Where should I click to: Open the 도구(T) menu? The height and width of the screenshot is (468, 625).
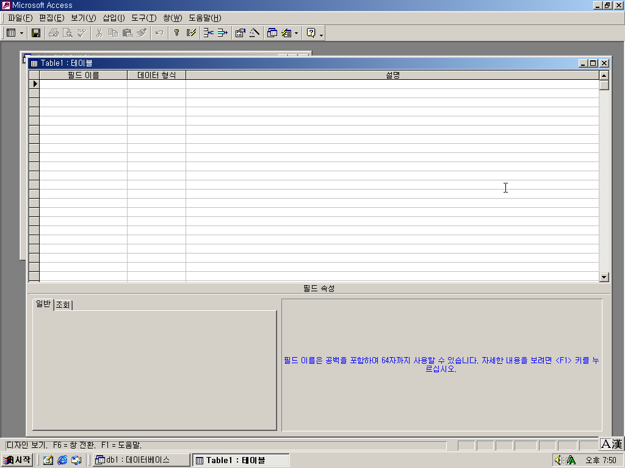point(144,18)
